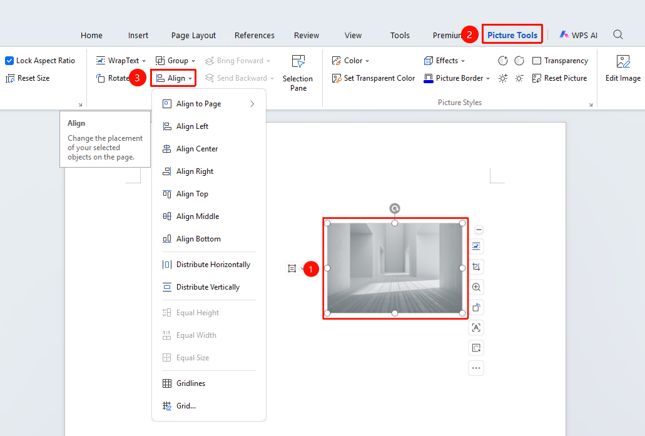Click the zoom magnifier icon beside the picture
Screen dimensions: 645x436
tap(476, 287)
